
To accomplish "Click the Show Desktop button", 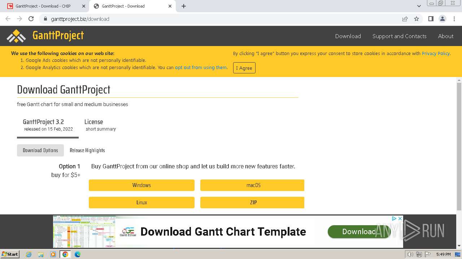I will [x=458, y=254].
